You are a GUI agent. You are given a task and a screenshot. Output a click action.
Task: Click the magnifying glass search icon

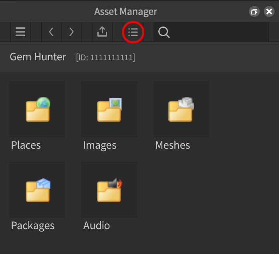[164, 32]
